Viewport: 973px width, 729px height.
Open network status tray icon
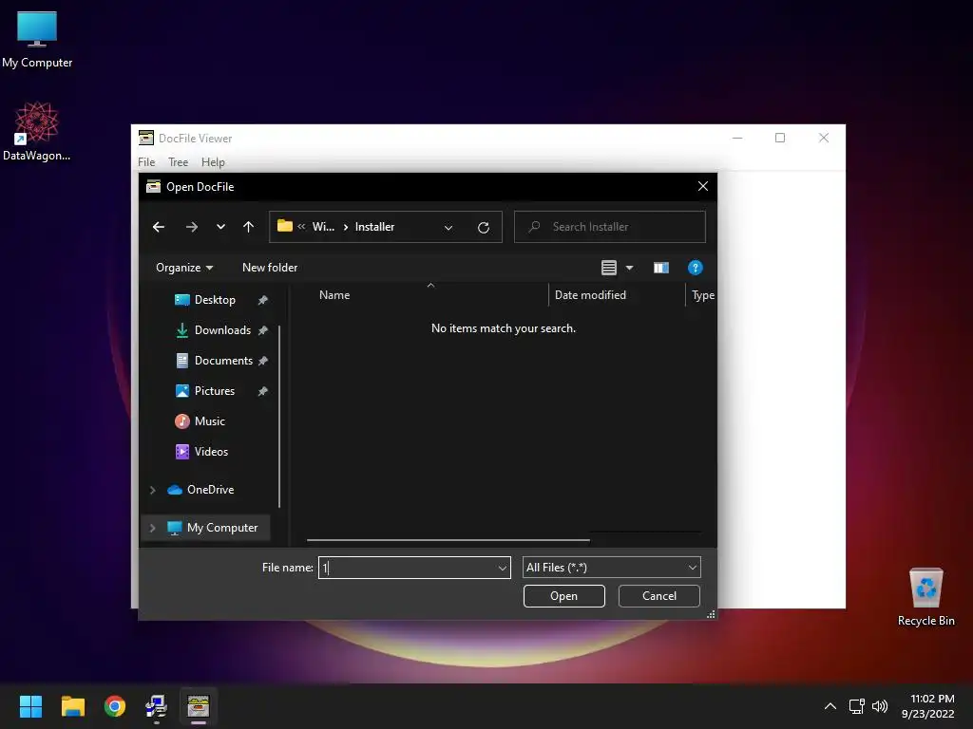tap(857, 706)
